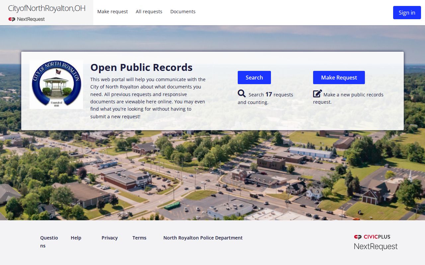Click 'Make a new public records request' text
425x265 pixels.
(348, 98)
